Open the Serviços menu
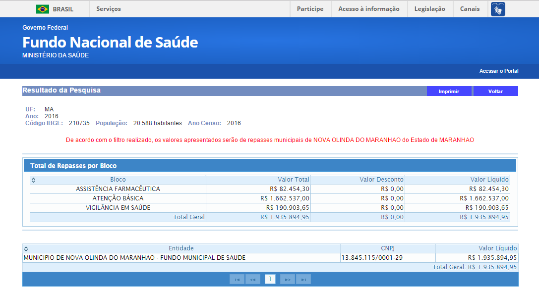The image size is (539, 288). pyautogui.click(x=109, y=9)
